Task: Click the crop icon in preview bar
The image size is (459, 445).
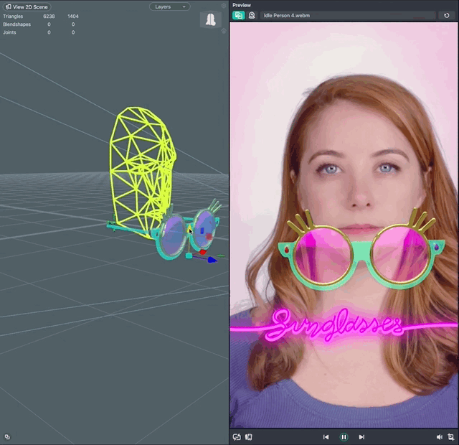Action: tap(450, 436)
